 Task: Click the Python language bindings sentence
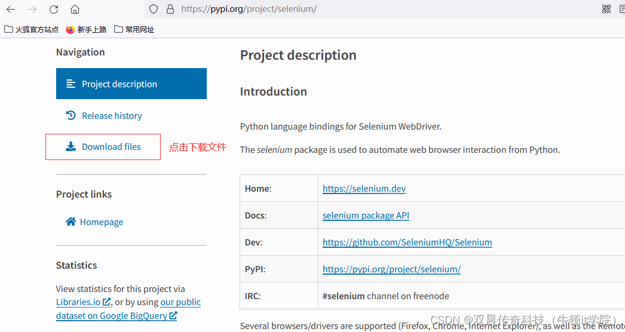pos(341,127)
